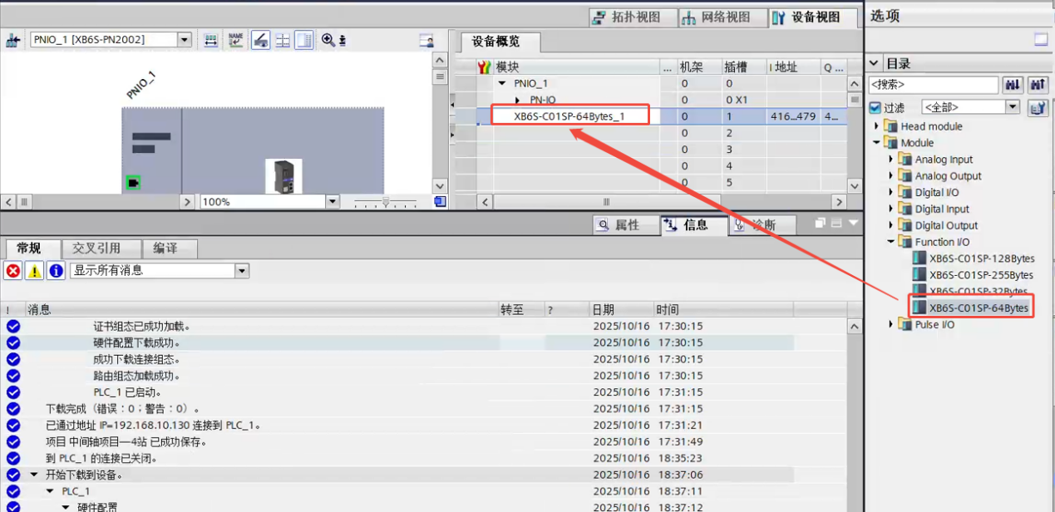Viewport: 1055px width, 512px height.
Task: Click the red error filter icon
Action: (x=13, y=271)
